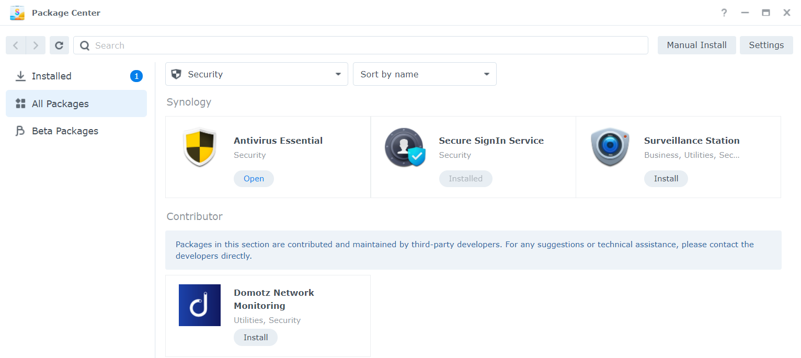Select the Beta Packages tab
Viewport: 801px width, 358px height.
pos(76,131)
